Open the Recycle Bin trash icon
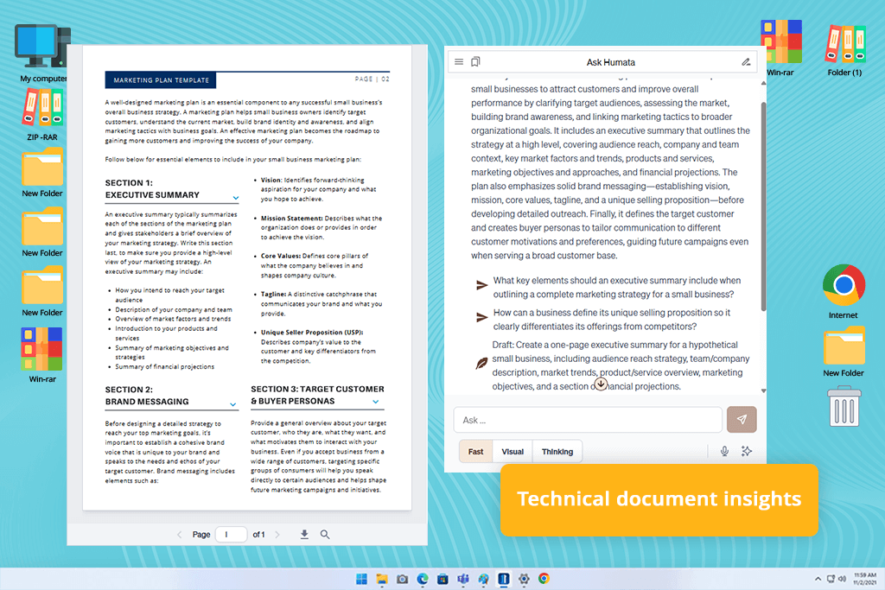Screen dimensions: 885x590 [x=844, y=406]
